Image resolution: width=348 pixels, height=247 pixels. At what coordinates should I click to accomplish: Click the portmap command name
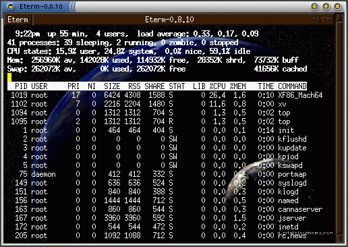coord(292,174)
